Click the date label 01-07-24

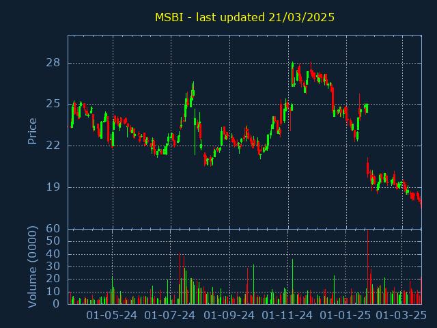(170, 316)
